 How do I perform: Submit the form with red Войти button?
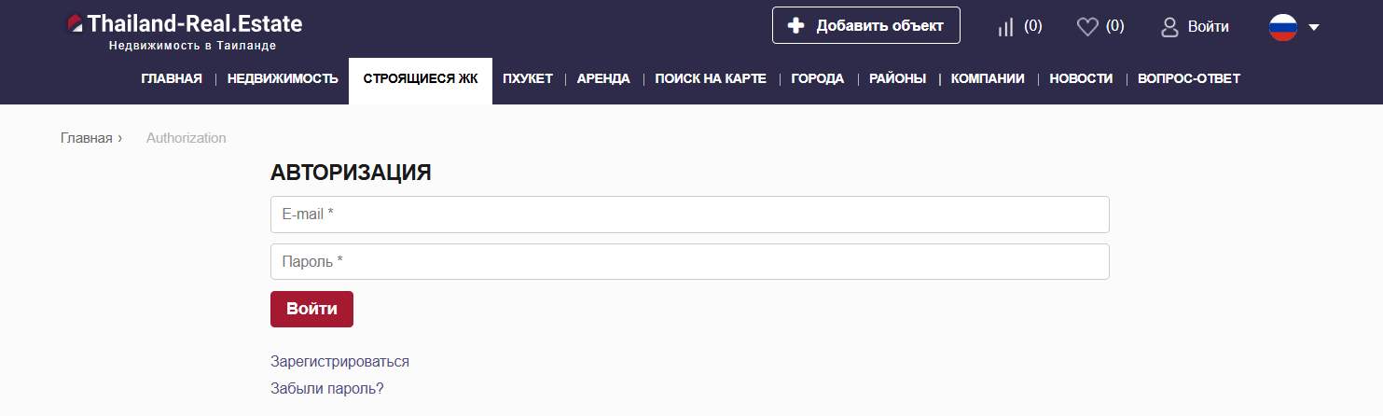[x=311, y=310]
